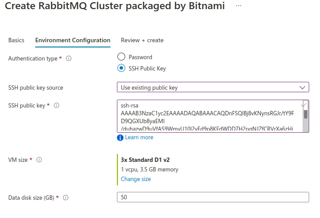The height and width of the screenshot is (218, 320).
Task: Click the Change size link
Action: (136, 179)
